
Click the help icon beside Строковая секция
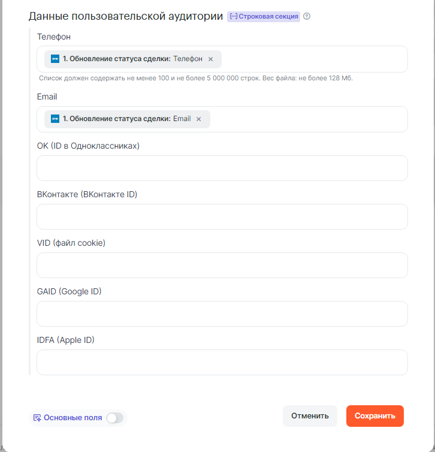[x=307, y=16]
